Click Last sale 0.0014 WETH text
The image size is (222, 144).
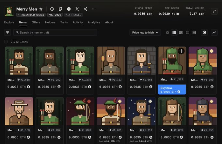[141, 141]
